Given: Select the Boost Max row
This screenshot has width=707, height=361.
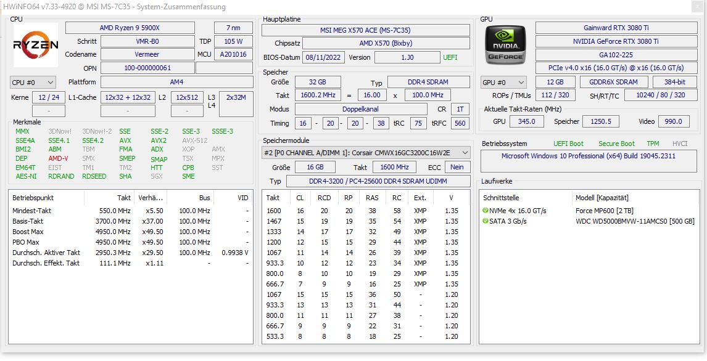Looking at the screenshot, I should point(131,232).
